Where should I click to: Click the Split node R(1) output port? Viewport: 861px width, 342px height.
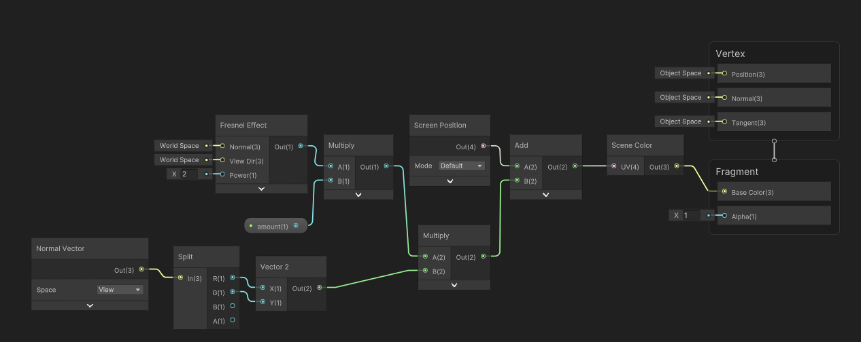[233, 278]
